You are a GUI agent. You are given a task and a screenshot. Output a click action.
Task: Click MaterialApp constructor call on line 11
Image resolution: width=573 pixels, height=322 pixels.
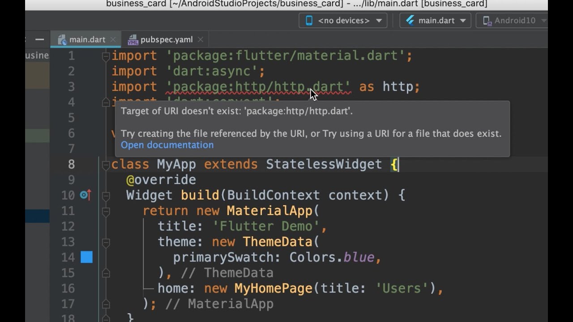[x=269, y=211]
